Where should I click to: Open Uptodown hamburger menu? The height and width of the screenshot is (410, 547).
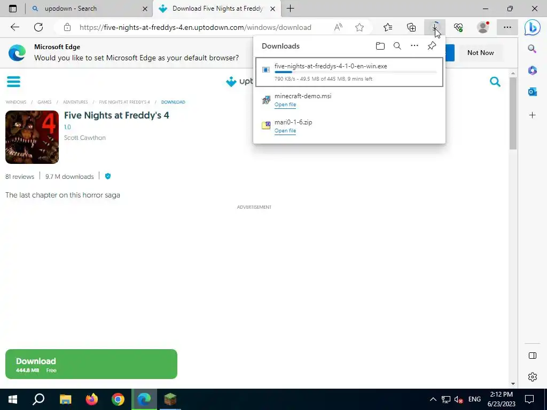pos(13,82)
